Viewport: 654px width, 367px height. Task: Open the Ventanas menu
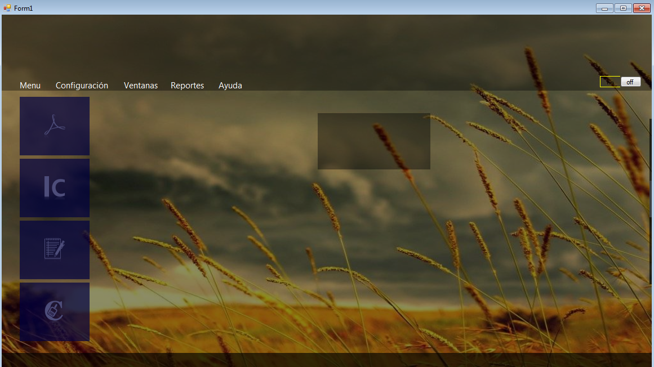coord(140,85)
